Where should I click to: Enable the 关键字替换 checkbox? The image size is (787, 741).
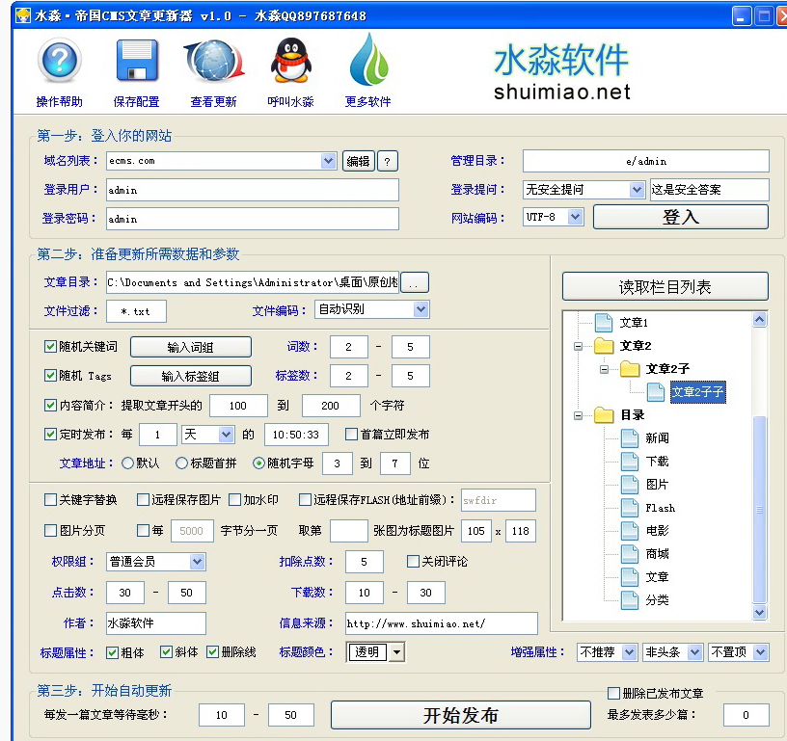click(x=50, y=500)
